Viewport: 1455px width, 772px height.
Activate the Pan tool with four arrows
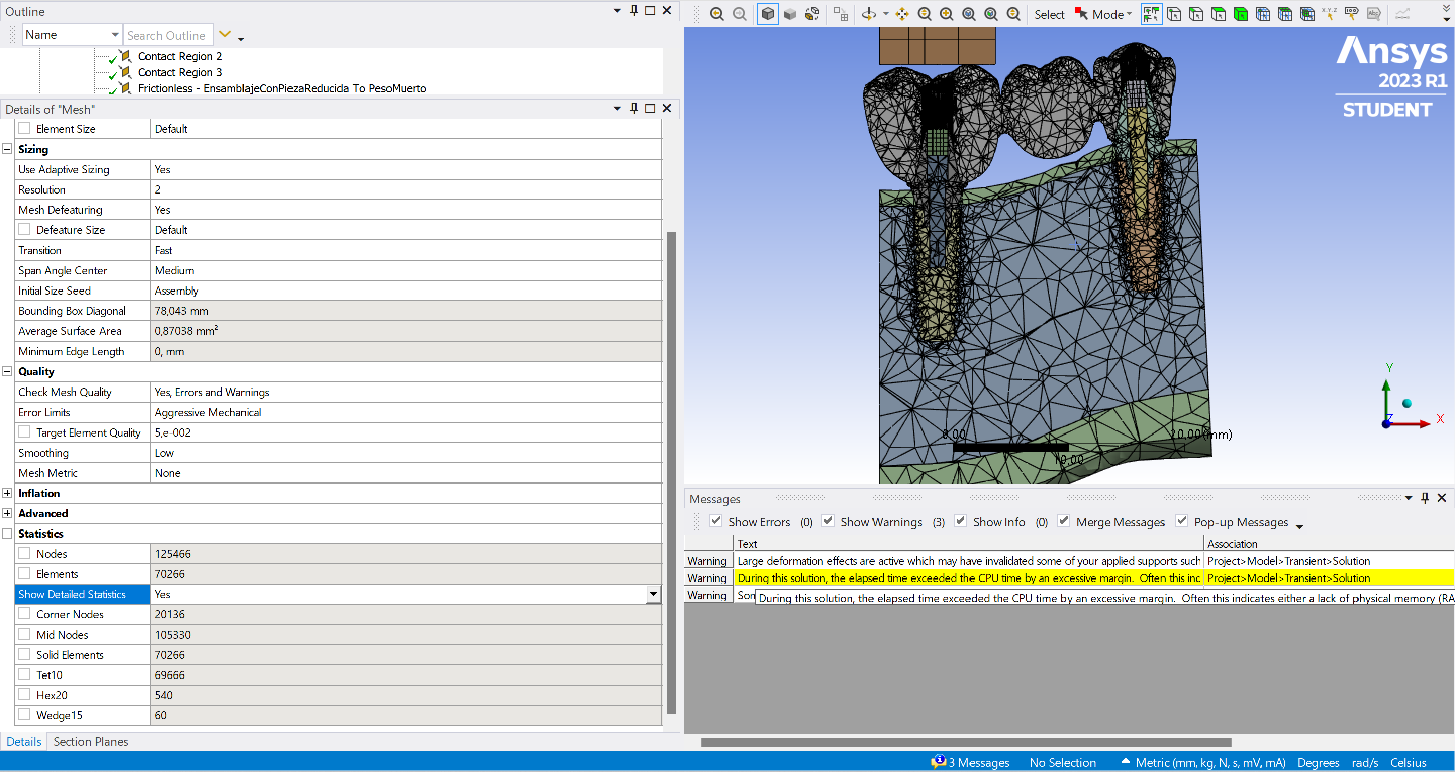click(902, 14)
